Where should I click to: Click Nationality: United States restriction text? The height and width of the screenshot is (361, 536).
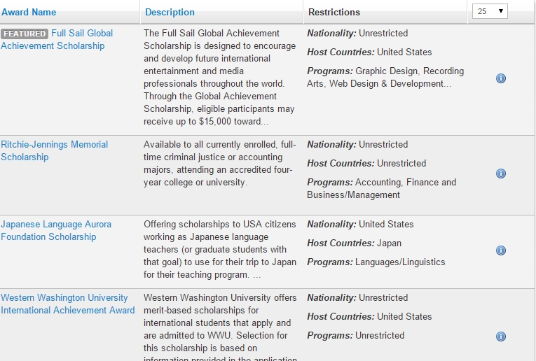point(360,225)
